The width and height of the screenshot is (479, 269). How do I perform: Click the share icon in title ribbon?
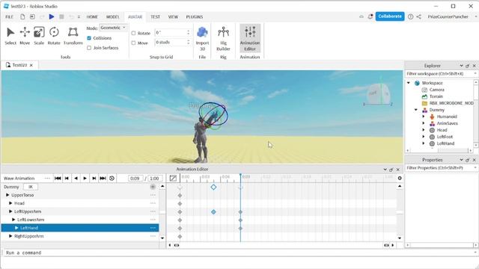click(419, 16)
